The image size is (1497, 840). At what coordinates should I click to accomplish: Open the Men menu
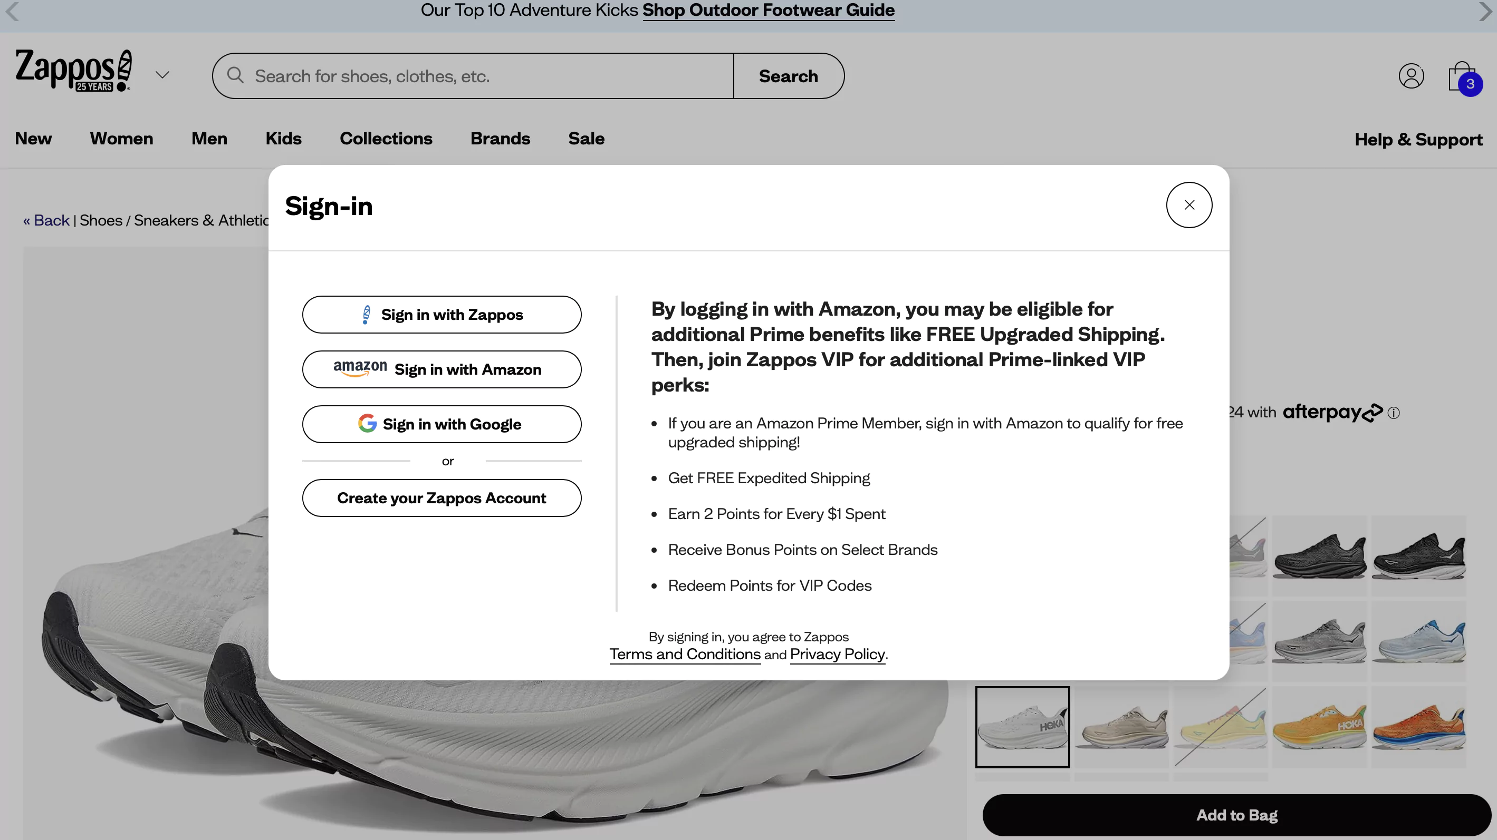(209, 139)
